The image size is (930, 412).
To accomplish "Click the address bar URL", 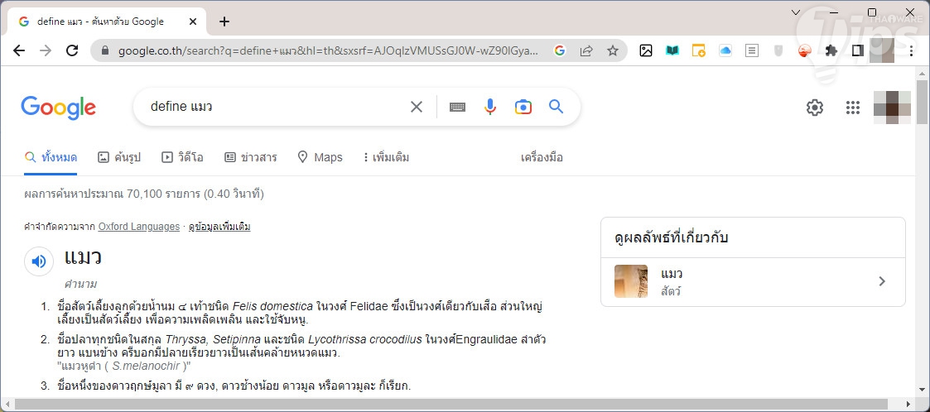I will [x=328, y=51].
